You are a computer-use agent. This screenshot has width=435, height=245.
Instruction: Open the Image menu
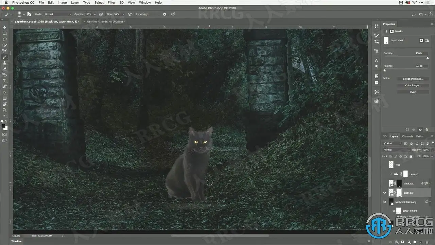(62, 2)
